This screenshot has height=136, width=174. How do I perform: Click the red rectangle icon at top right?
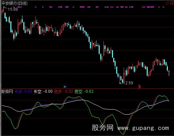tap(172, 3)
